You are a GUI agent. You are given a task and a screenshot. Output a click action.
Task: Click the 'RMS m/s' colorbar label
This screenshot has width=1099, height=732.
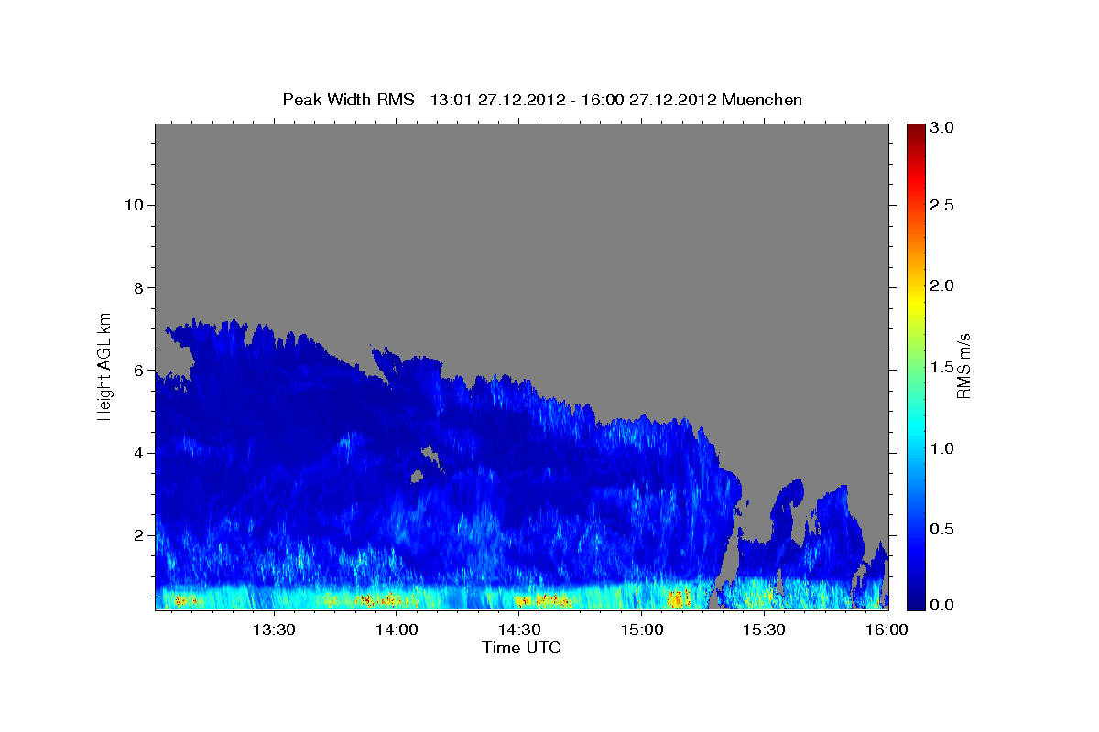pyautogui.click(x=963, y=366)
